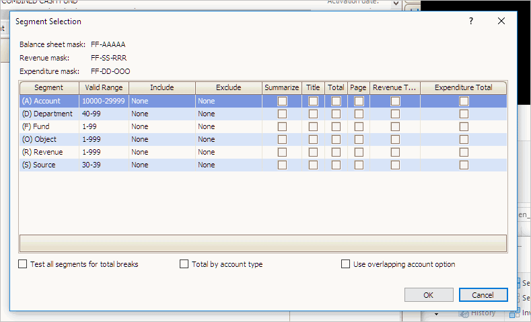The width and height of the screenshot is (531, 322).
Task: Check Revenue Total for the Fund segment
Action: (x=395, y=127)
